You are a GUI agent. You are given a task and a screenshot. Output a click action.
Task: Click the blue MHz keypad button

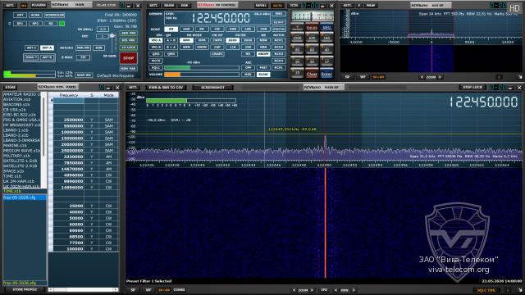[x=326, y=27]
